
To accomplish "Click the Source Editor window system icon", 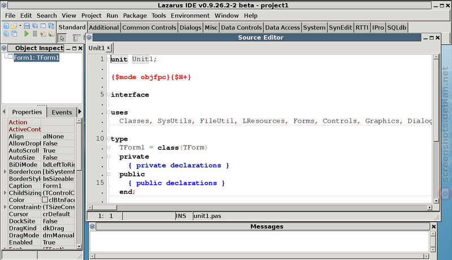I will 89,37.
